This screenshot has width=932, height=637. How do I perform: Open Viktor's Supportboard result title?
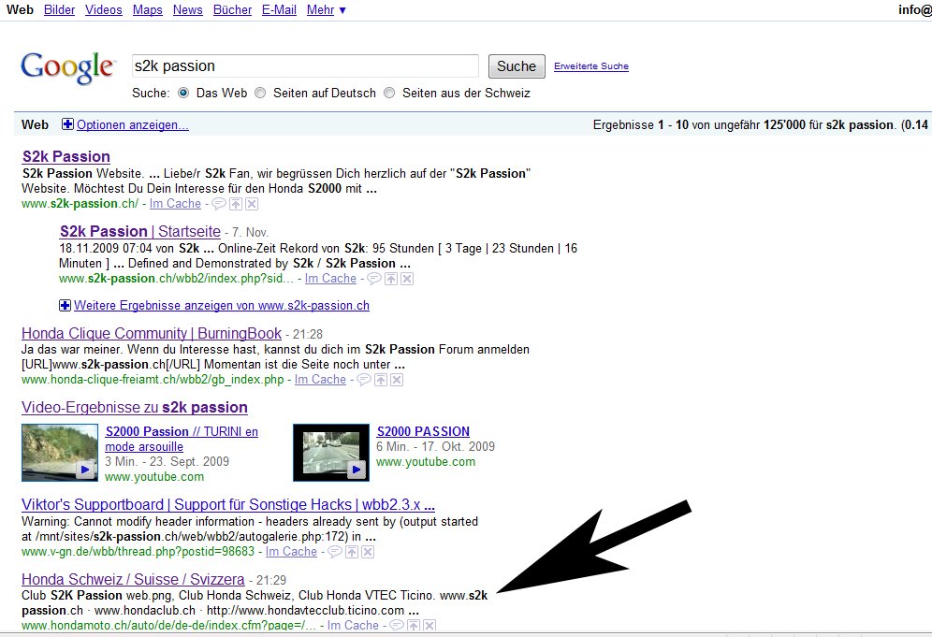point(228,504)
